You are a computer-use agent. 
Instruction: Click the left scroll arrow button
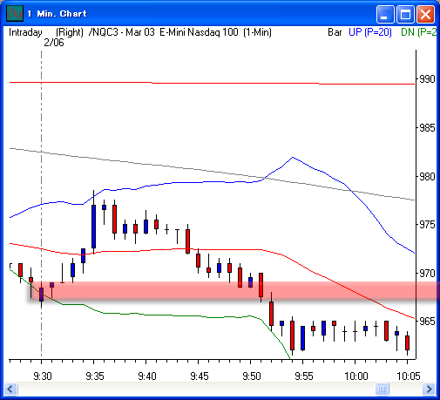coord(11,389)
